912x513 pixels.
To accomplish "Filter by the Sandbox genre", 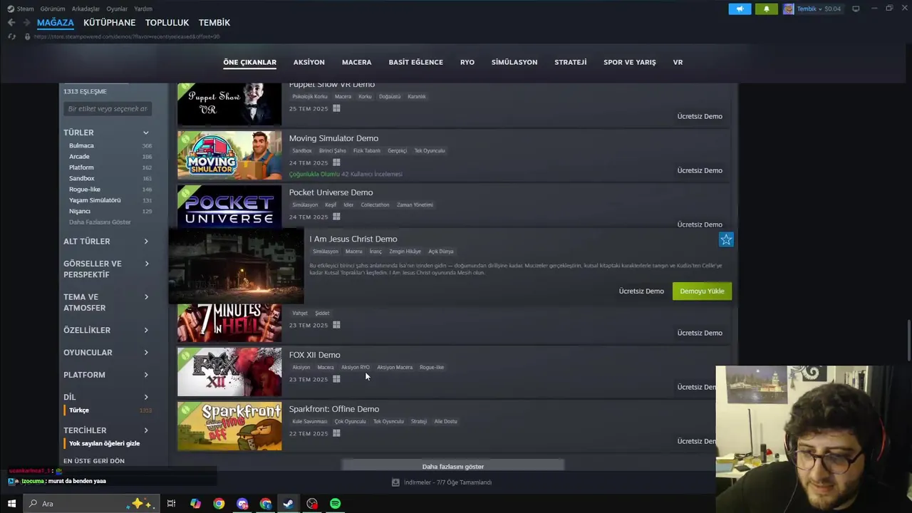I will pyautogui.click(x=81, y=178).
